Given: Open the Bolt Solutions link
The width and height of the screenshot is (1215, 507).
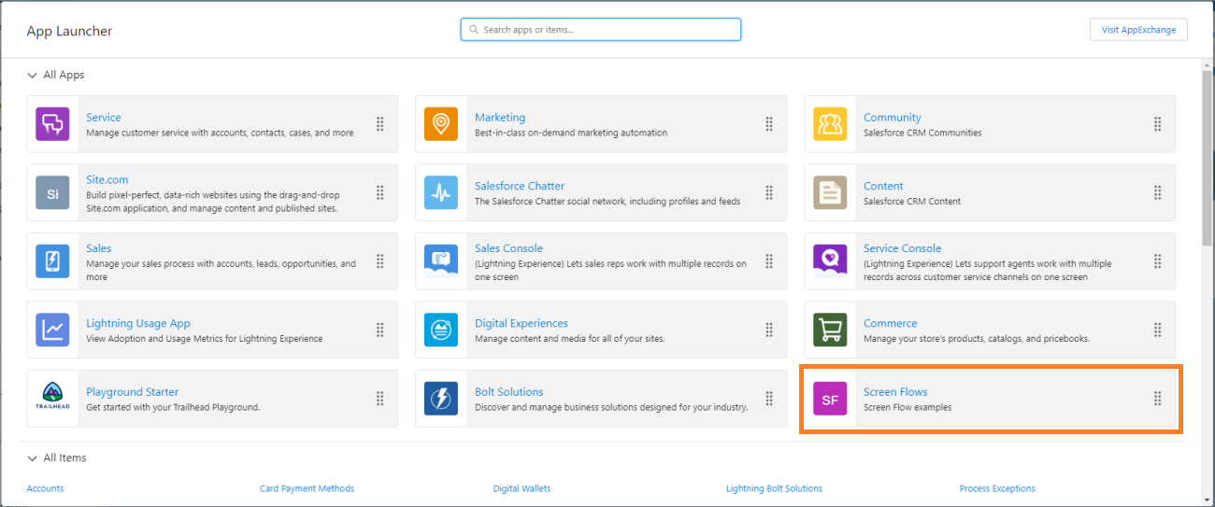Looking at the screenshot, I should [509, 392].
